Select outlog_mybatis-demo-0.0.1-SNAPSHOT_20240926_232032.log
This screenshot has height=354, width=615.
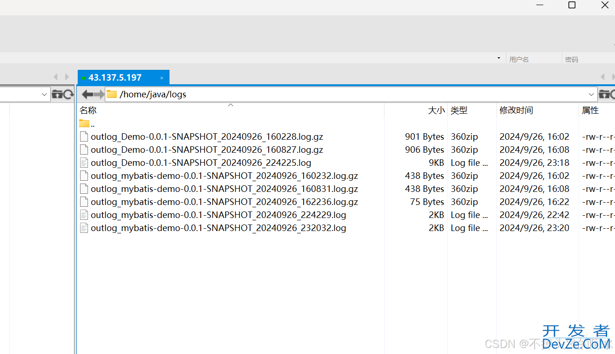[x=218, y=228]
